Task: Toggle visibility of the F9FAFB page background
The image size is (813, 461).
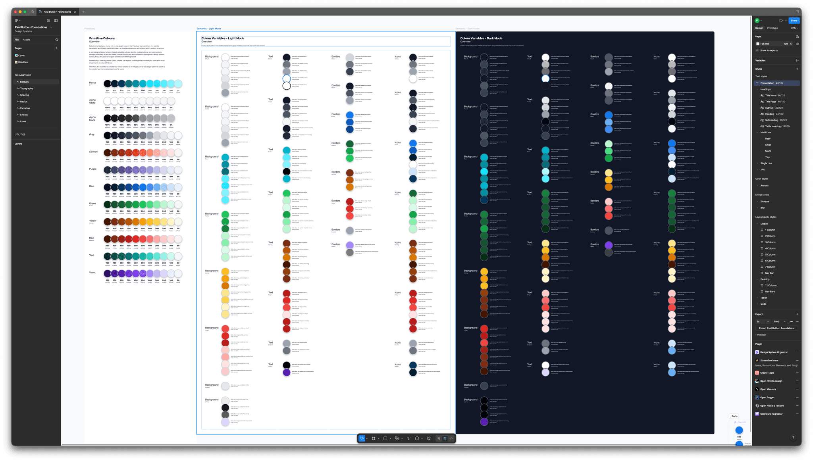Action: point(797,44)
